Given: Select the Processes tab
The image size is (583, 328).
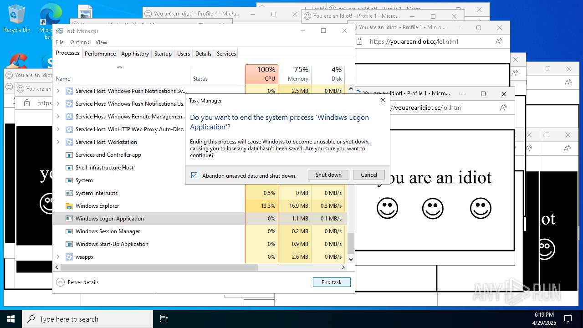Looking at the screenshot, I should pyautogui.click(x=67, y=53).
